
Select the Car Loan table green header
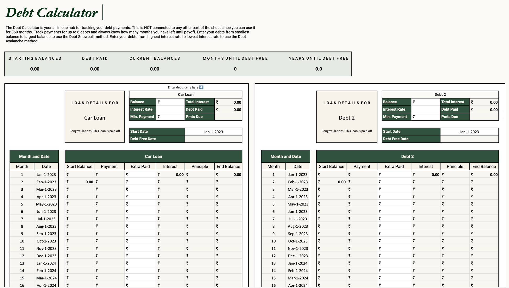tap(153, 156)
